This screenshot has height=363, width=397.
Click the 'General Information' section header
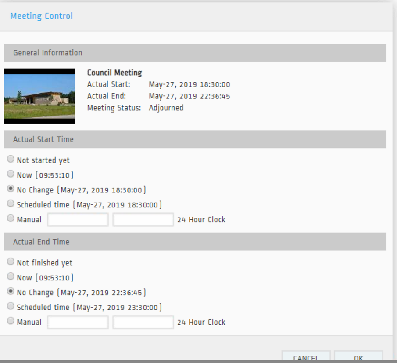point(195,52)
